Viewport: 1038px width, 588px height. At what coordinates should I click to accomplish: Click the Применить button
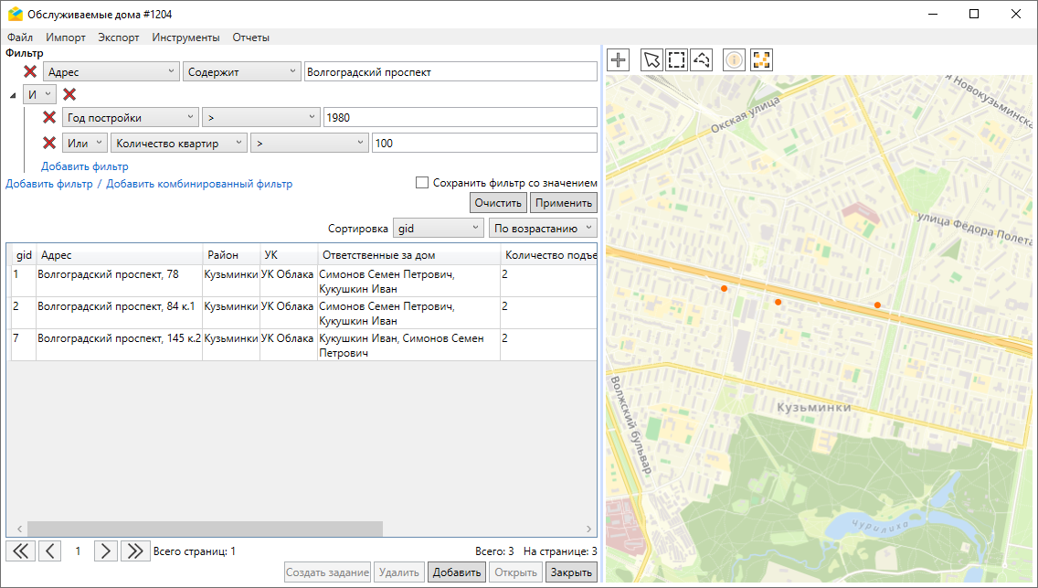pyautogui.click(x=564, y=203)
